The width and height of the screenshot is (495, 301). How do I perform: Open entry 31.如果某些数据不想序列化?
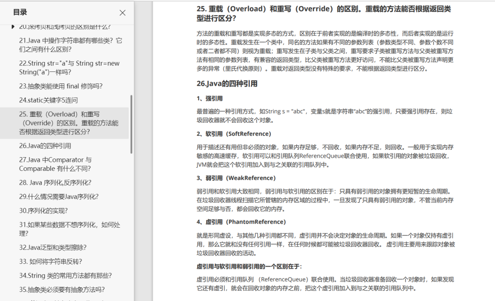(x=70, y=229)
